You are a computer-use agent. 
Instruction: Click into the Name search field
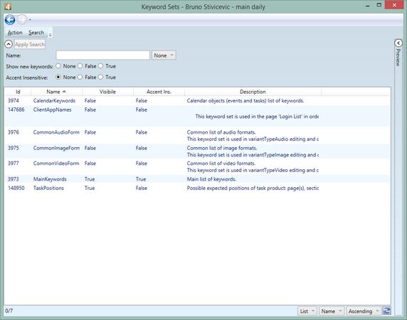102,55
